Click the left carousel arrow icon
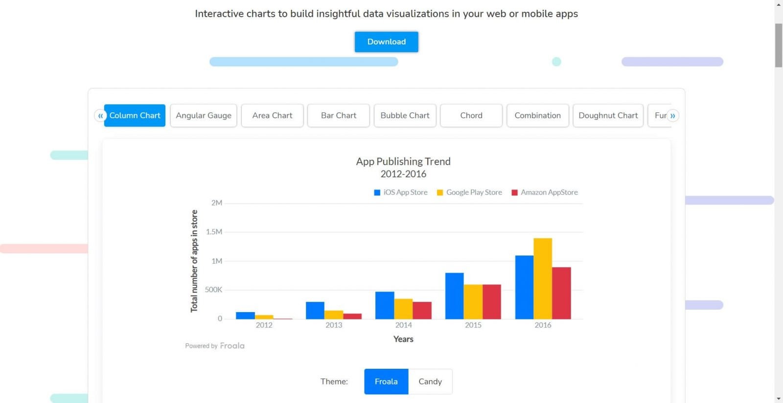 tap(100, 116)
